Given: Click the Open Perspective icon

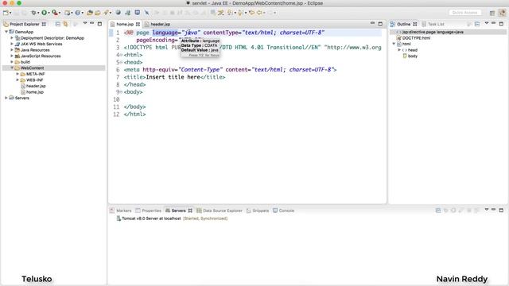Looking at the screenshot, I should tap(492, 13).
